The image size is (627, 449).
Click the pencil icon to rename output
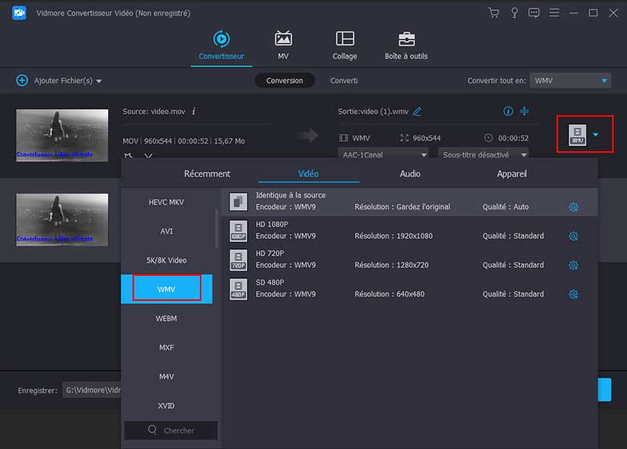coord(417,112)
